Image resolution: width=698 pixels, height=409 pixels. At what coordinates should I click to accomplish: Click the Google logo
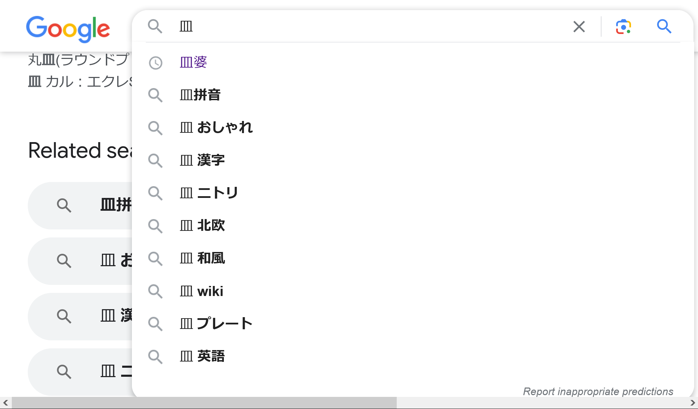[68, 29]
